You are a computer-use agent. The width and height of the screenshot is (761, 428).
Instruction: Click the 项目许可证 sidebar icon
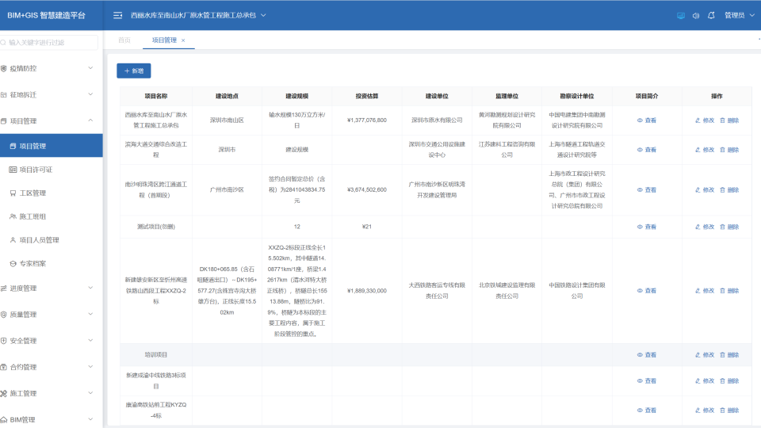pyautogui.click(x=13, y=170)
